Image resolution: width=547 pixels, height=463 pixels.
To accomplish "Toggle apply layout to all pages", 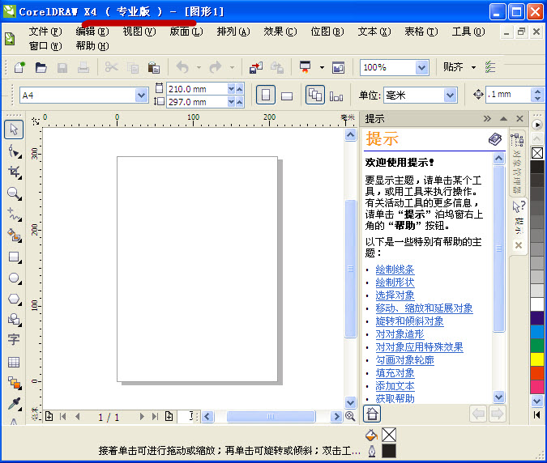I will click(x=315, y=95).
